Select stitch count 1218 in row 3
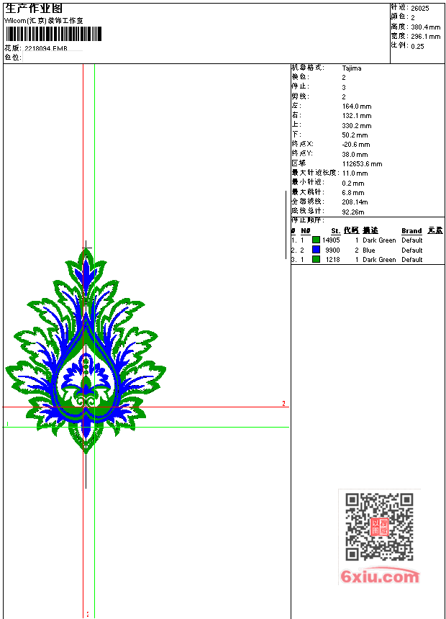 click(x=333, y=259)
